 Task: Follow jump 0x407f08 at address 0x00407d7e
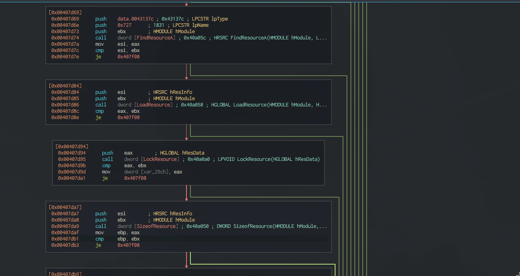[x=129, y=57]
